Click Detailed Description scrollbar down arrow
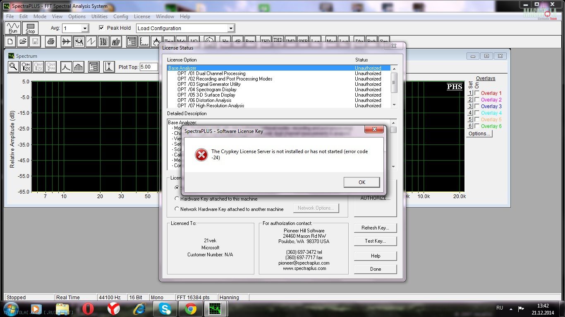The height and width of the screenshot is (317, 565). pyautogui.click(x=393, y=166)
